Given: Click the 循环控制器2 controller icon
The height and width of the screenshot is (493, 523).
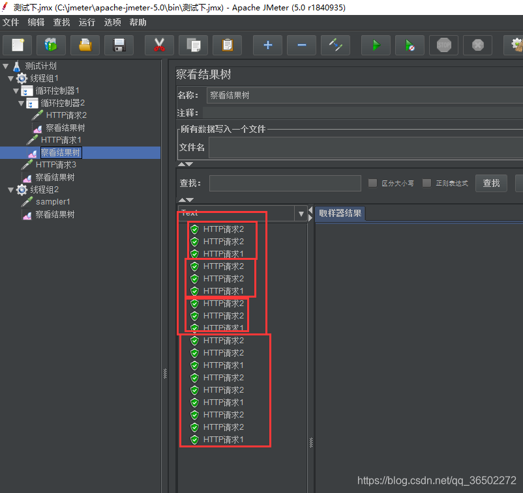Looking at the screenshot, I should [33, 103].
